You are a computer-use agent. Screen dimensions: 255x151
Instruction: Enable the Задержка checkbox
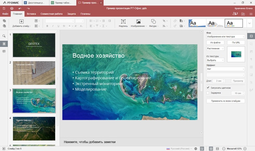(208, 93)
